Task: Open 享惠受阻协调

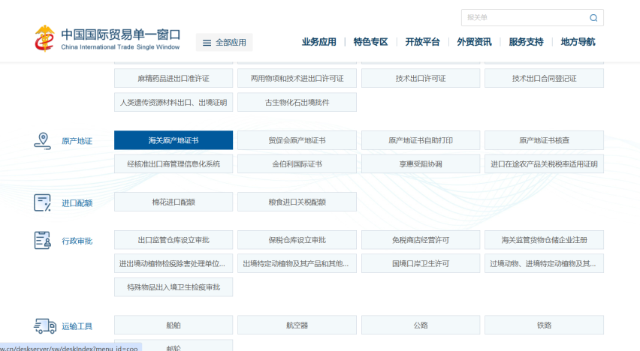Action: (x=421, y=164)
